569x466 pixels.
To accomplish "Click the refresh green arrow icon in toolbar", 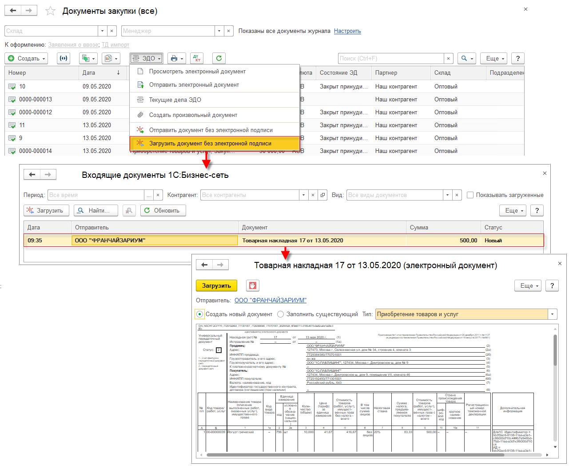I will (219, 58).
